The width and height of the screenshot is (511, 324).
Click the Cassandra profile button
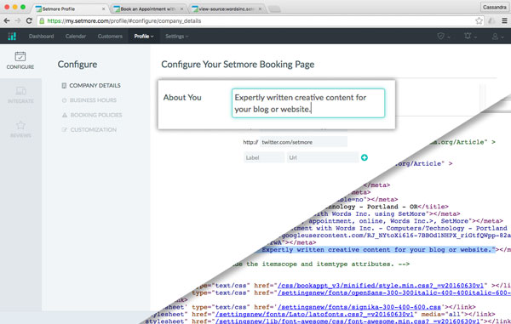pos(494,7)
